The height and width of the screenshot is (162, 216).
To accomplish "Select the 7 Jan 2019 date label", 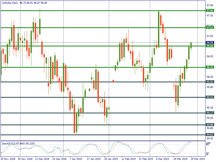I will (75, 159).
